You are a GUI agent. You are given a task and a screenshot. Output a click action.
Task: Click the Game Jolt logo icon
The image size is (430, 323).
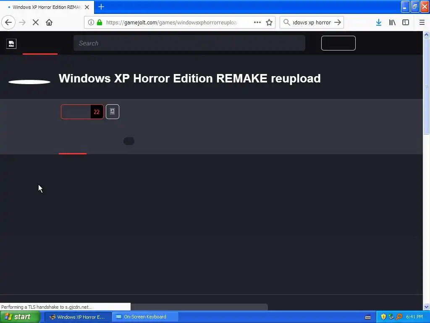(11, 43)
